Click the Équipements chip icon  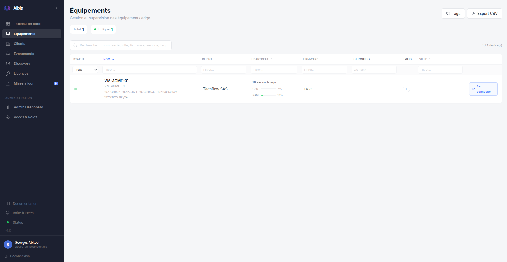[8, 34]
